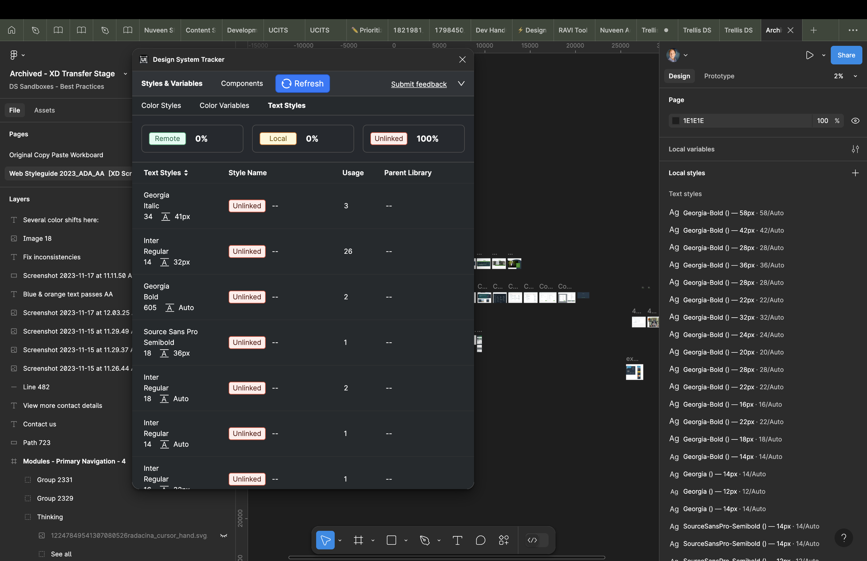
Task: Toggle page background visibility eye
Action: coord(855,120)
